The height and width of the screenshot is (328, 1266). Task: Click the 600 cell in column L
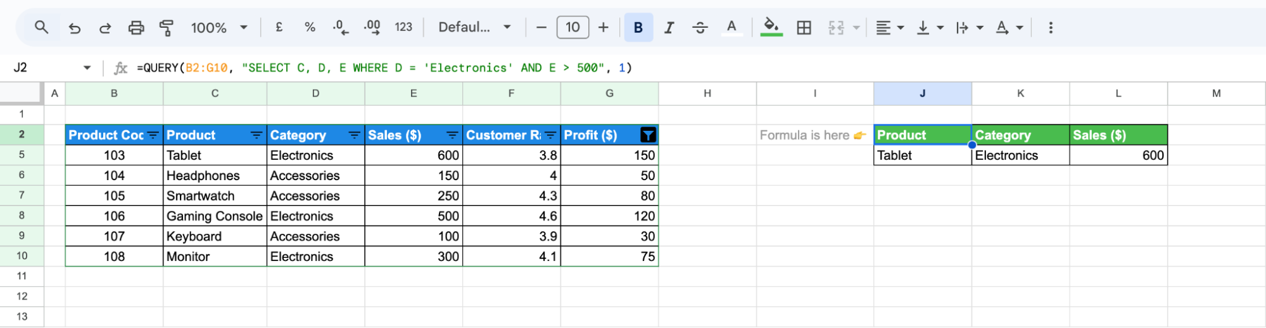tap(1118, 155)
